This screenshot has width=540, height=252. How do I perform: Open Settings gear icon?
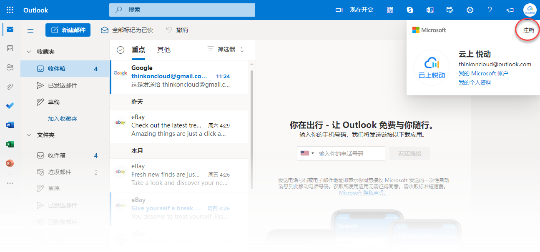pyautogui.click(x=470, y=10)
